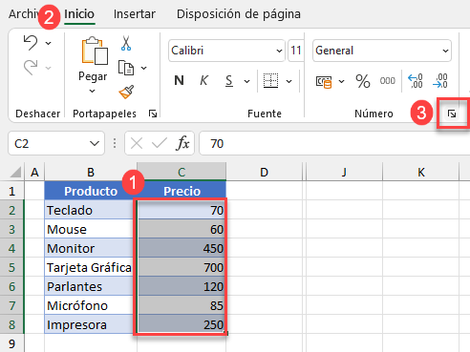This screenshot has height=352, width=470.
Task: Select the Format Painter brush icon
Action: coord(126,92)
